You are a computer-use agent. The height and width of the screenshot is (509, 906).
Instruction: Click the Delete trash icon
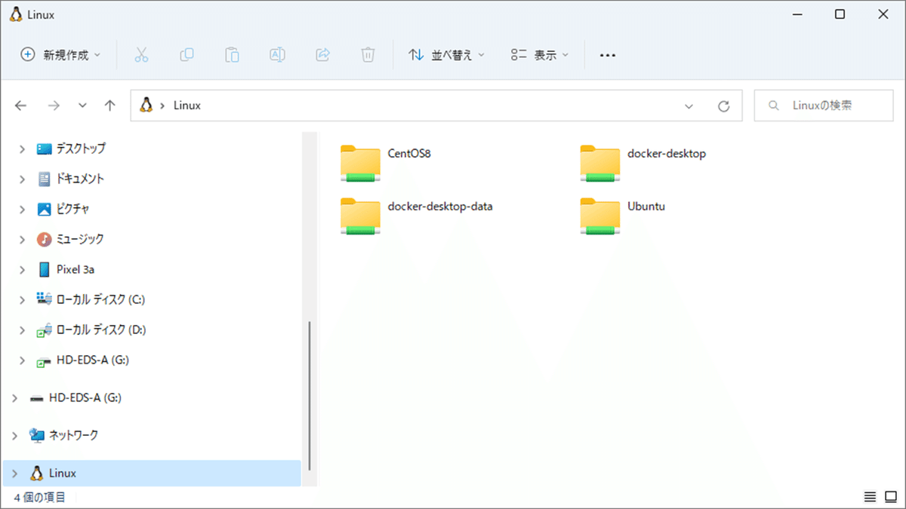[x=368, y=55]
